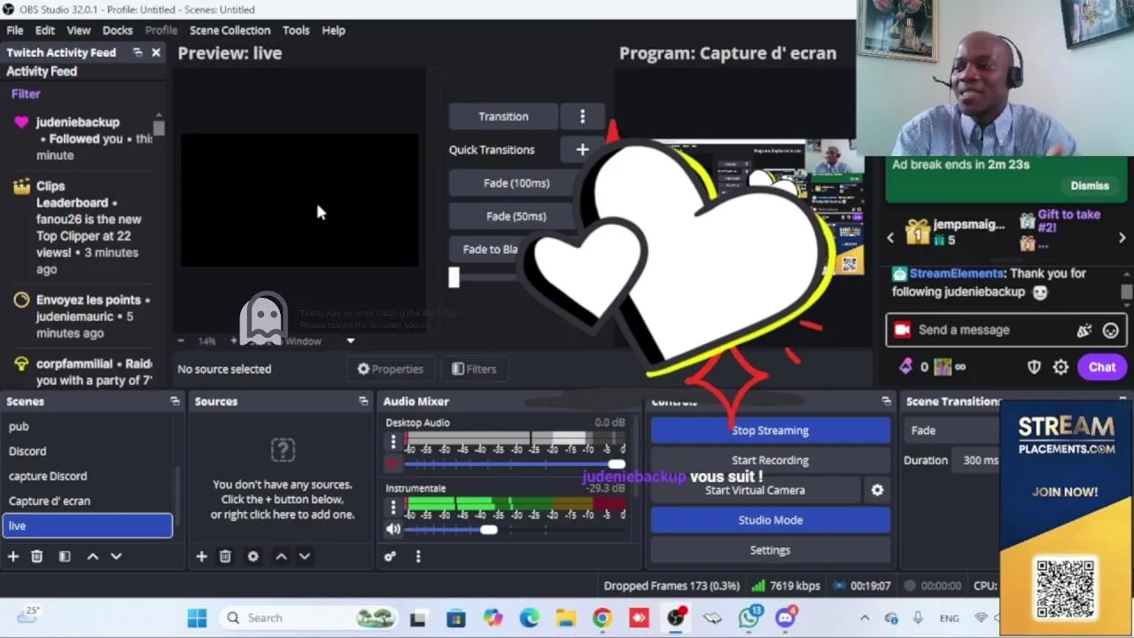
Task: Open advanced audio properties gears icon
Action: tap(390, 556)
